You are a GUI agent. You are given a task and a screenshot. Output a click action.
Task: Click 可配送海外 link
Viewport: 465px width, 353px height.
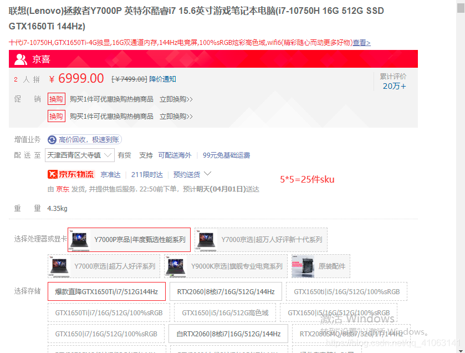(175, 155)
